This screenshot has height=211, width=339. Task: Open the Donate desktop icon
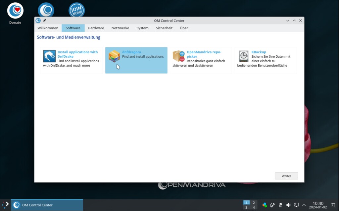(15, 11)
